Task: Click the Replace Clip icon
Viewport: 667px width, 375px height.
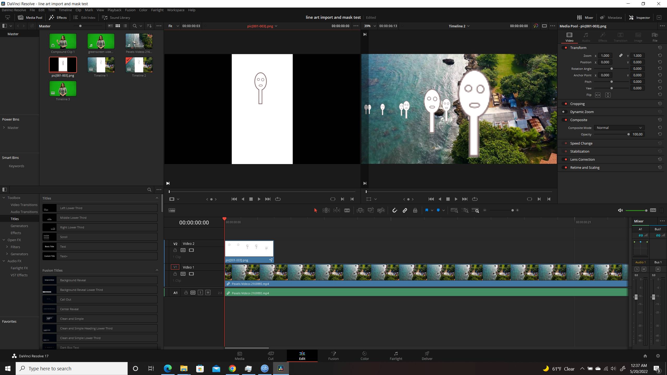Action: (x=381, y=210)
